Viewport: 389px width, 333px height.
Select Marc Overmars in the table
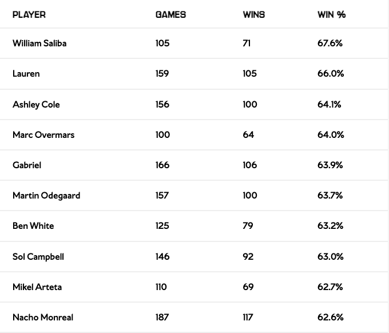click(43, 135)
